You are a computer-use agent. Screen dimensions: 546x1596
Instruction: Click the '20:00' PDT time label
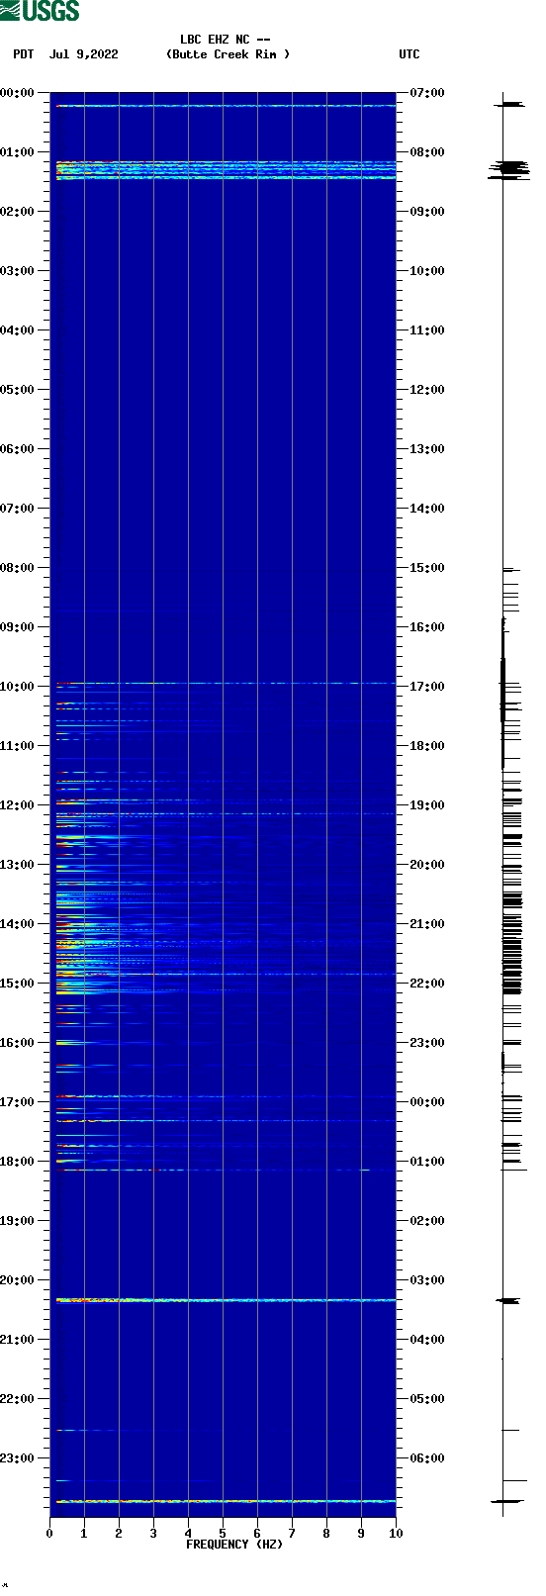coord(18,1280)
